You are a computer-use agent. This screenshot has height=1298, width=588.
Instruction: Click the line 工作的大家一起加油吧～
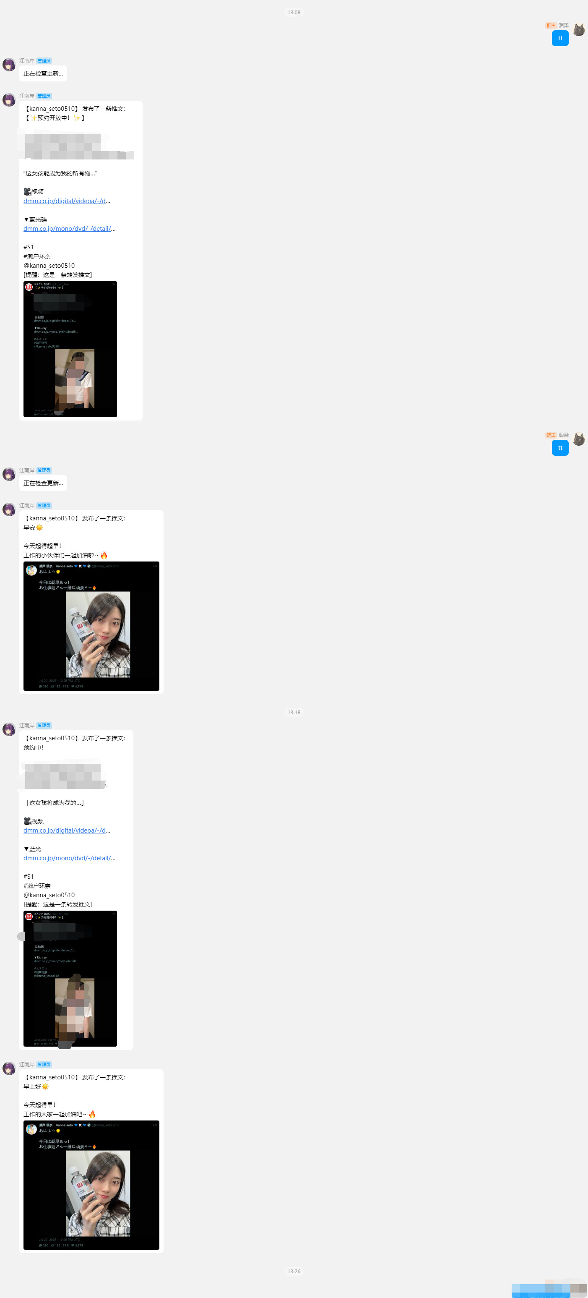coord(60,1114)
